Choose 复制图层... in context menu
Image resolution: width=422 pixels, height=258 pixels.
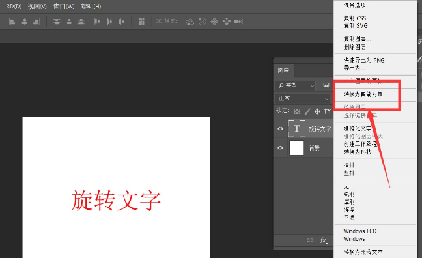[x=358, y=39]
